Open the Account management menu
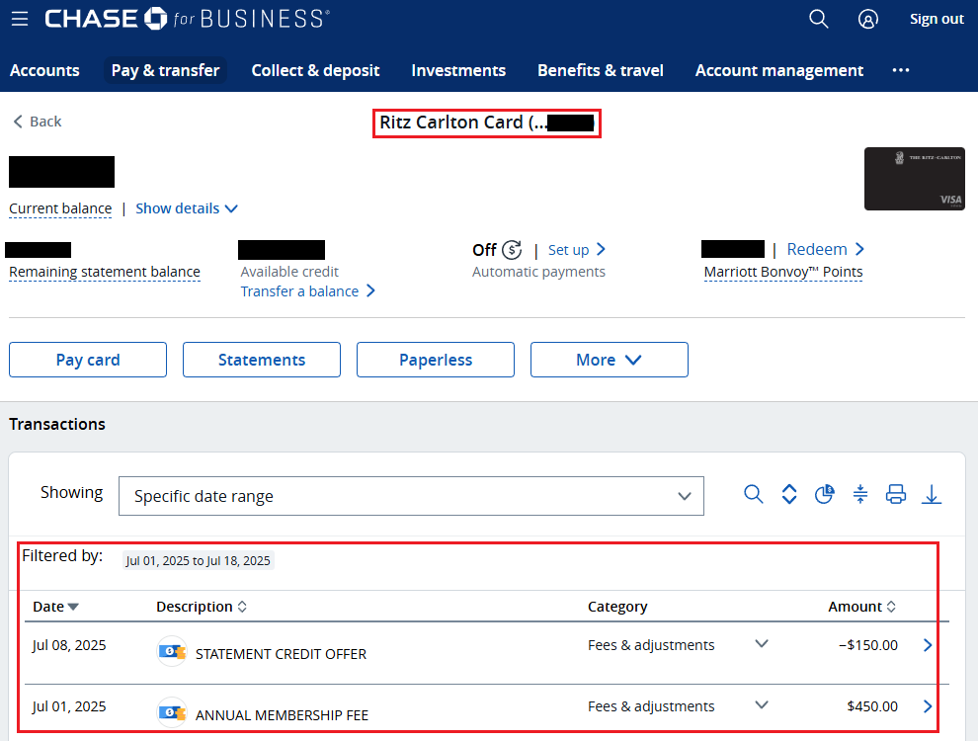This screenshot has width=978, height=741. point(779,70)
